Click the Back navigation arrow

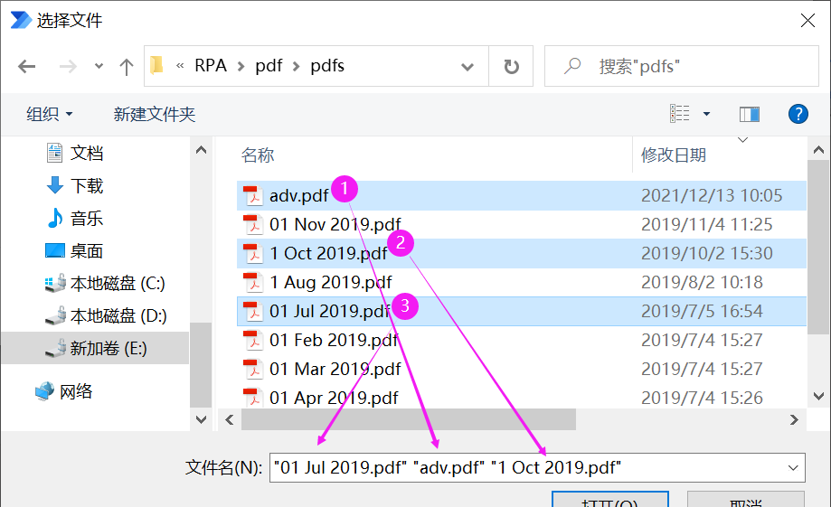(26, 67)
